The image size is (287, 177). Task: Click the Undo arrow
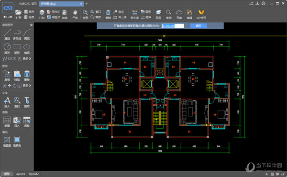coord(5,17)
